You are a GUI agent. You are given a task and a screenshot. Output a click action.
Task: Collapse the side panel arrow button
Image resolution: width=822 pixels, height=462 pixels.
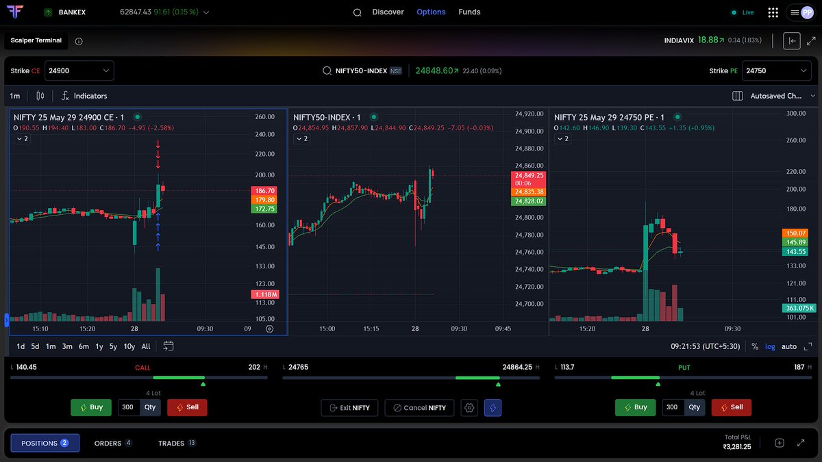792,40
